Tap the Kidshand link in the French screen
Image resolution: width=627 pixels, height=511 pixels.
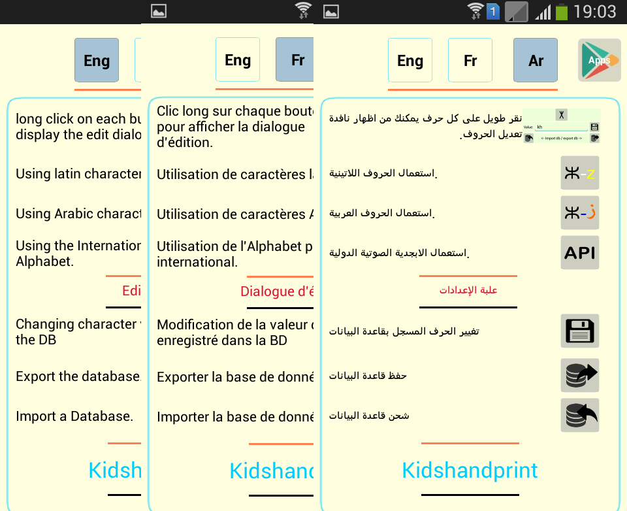(x=272, y=470)
